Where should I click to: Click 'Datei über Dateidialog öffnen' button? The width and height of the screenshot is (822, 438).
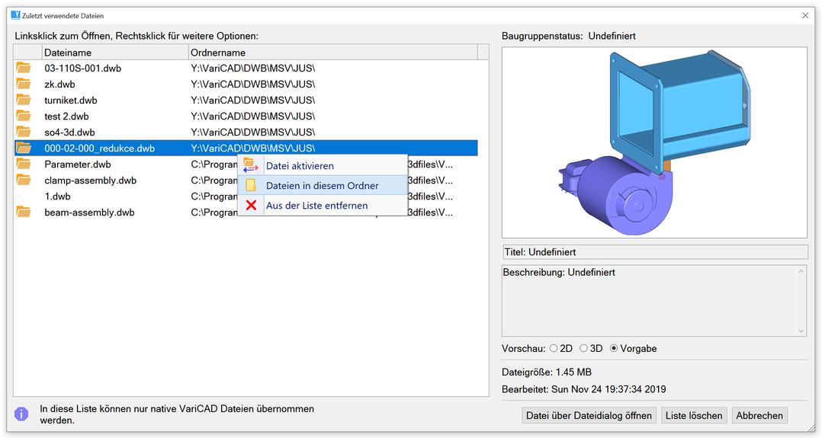(589, 415)
